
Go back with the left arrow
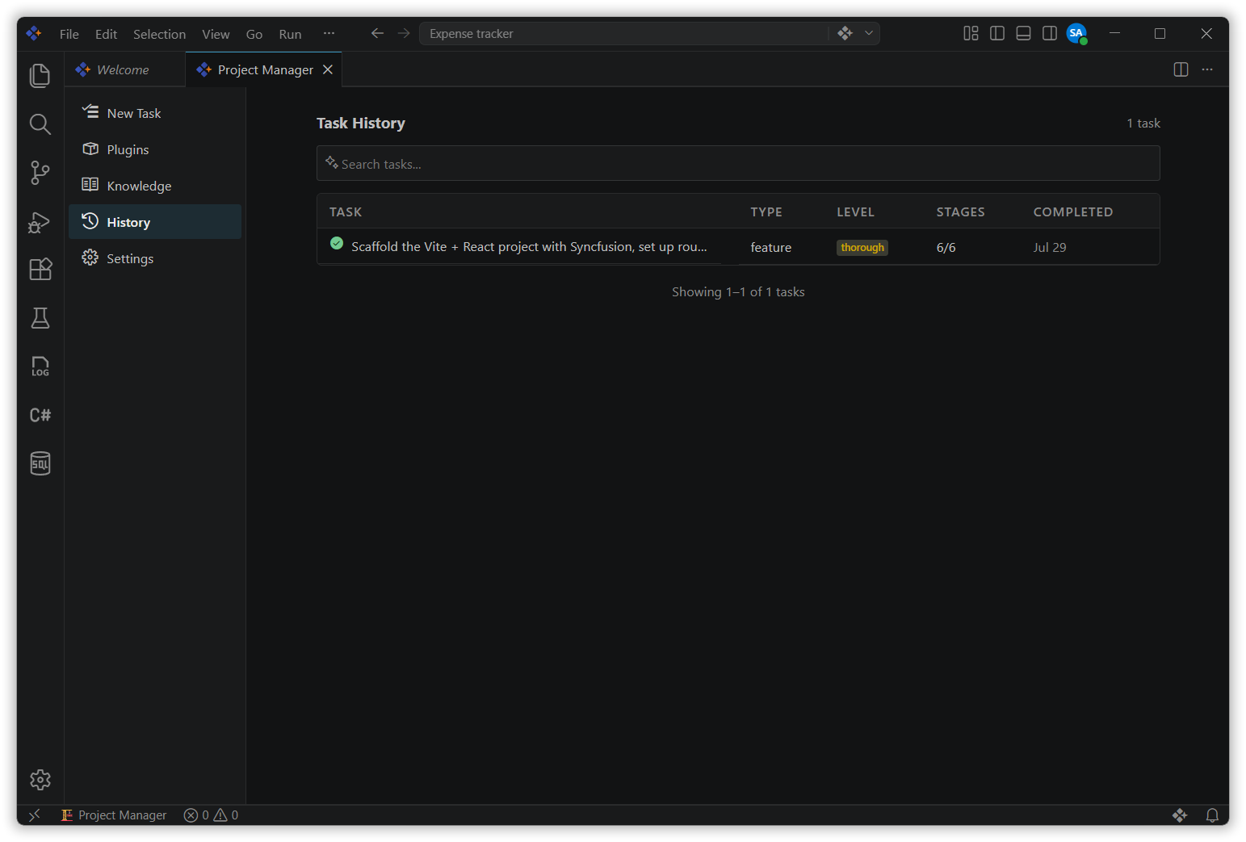pos(377,33)
